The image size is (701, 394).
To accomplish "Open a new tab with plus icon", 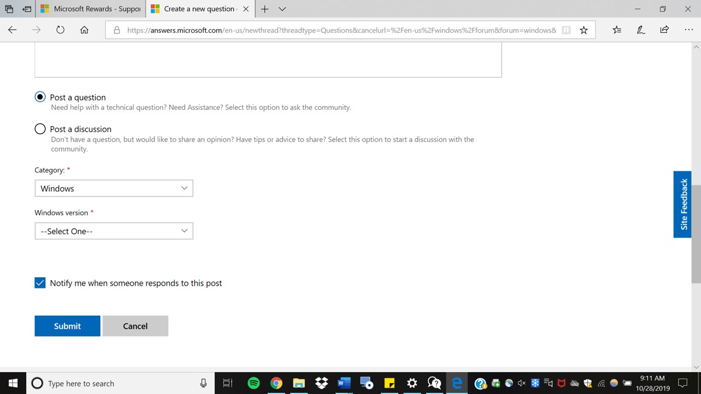I will [265, 9].
